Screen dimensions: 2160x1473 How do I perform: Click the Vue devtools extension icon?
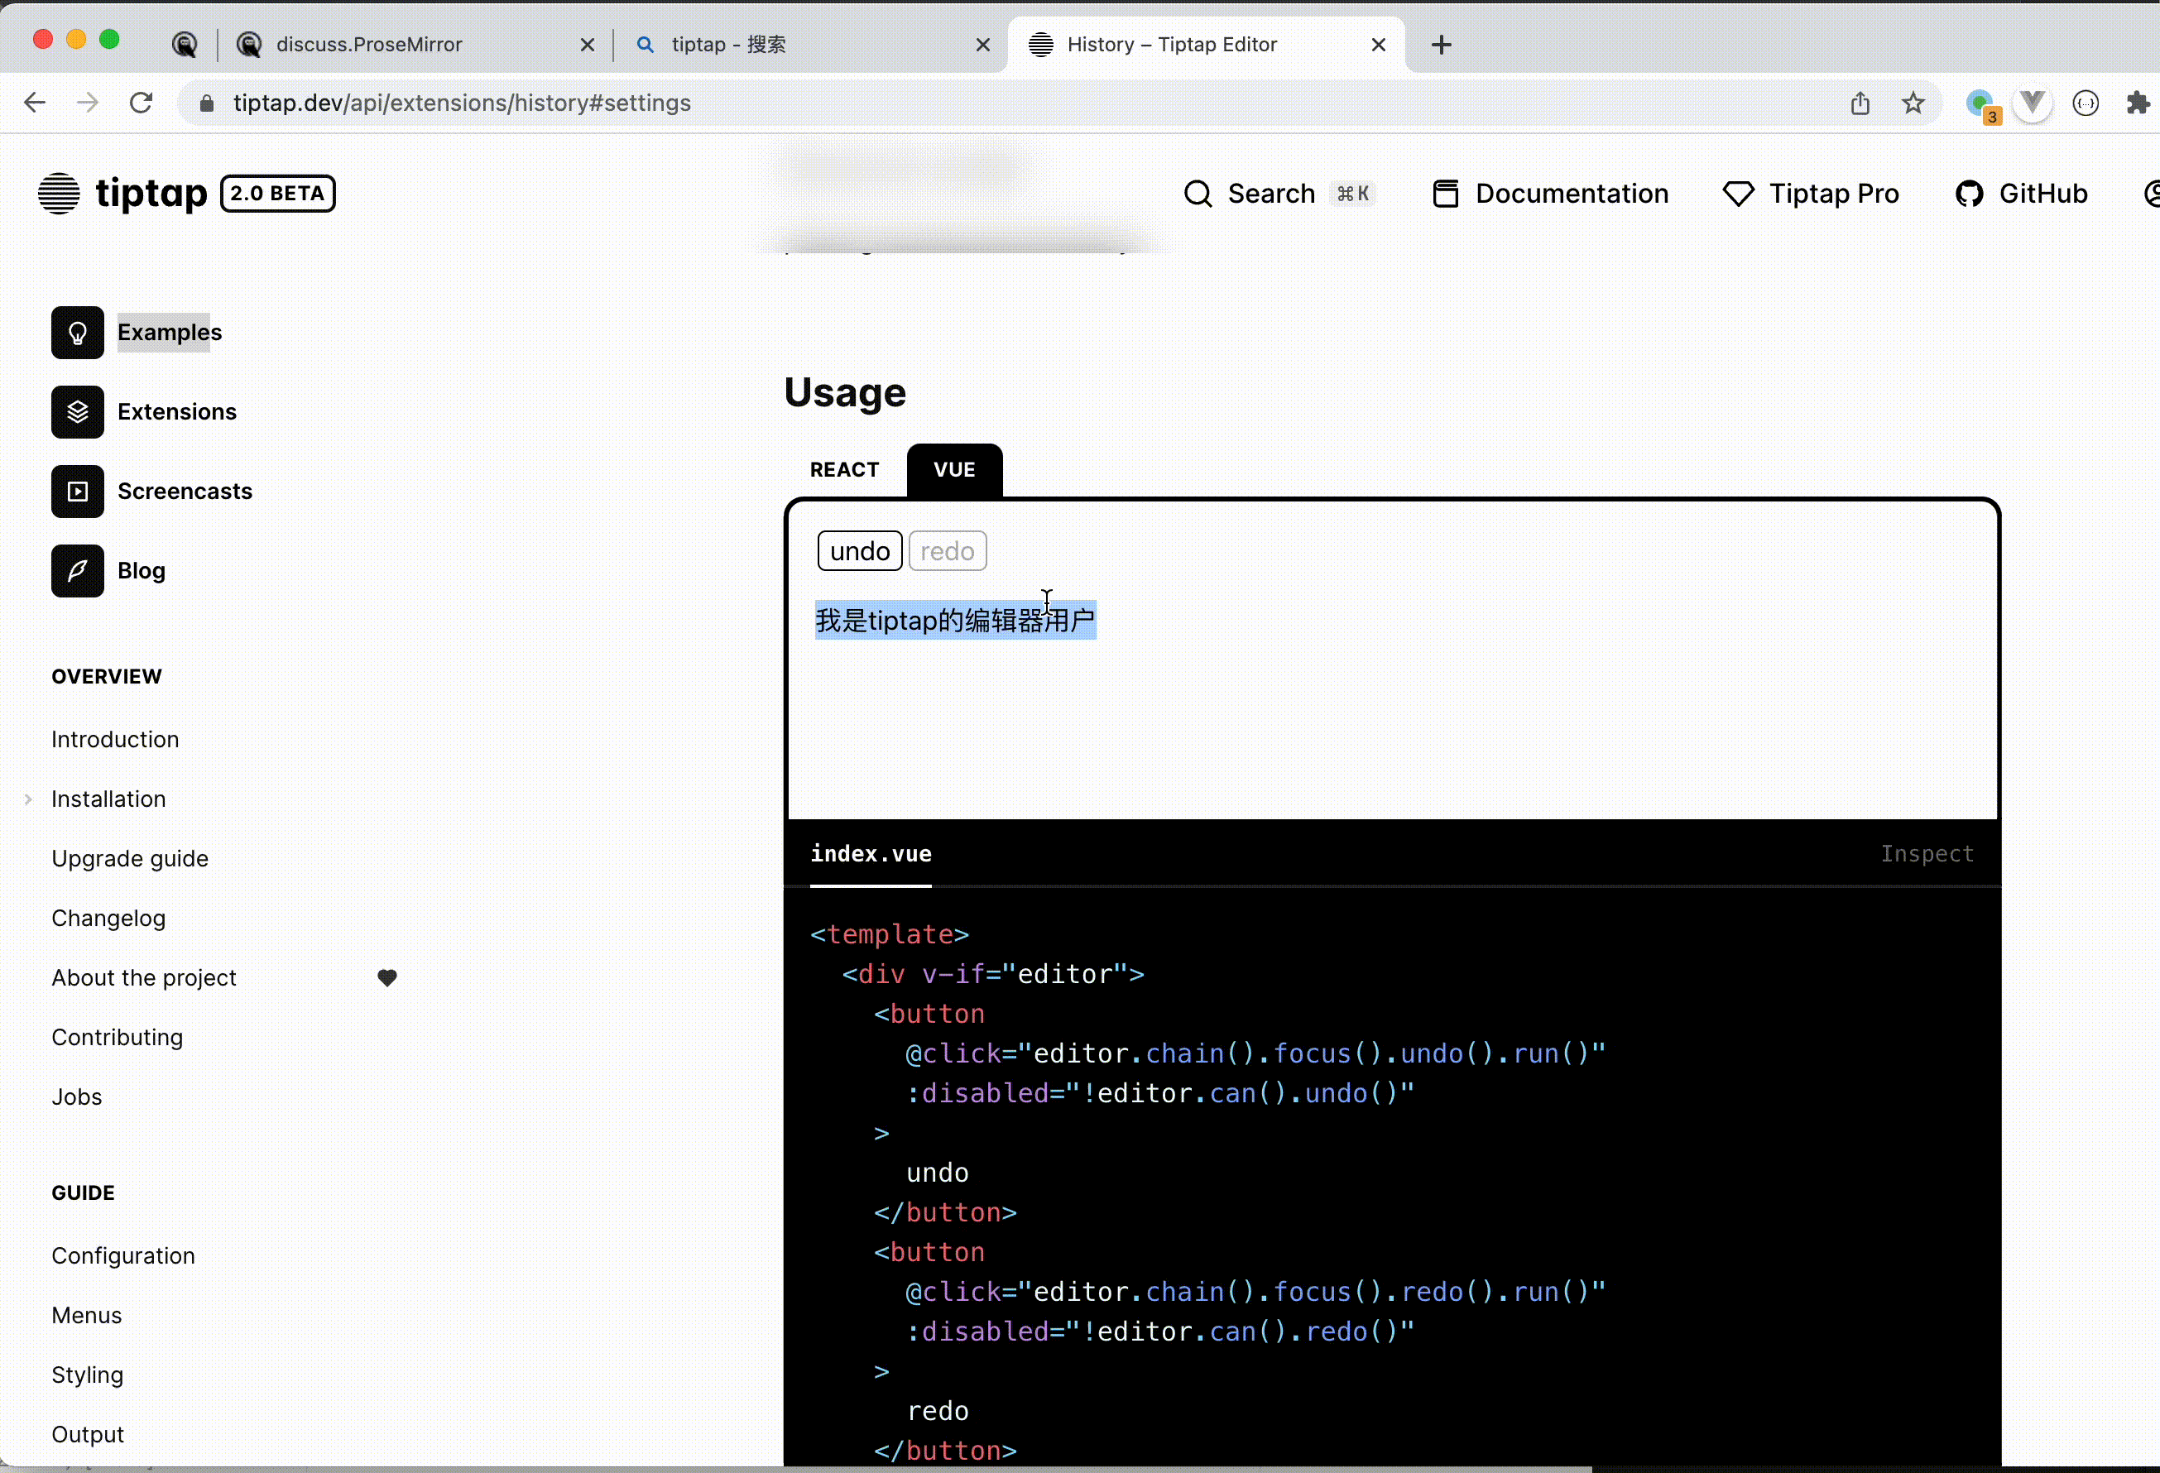tap(2033, 103)
